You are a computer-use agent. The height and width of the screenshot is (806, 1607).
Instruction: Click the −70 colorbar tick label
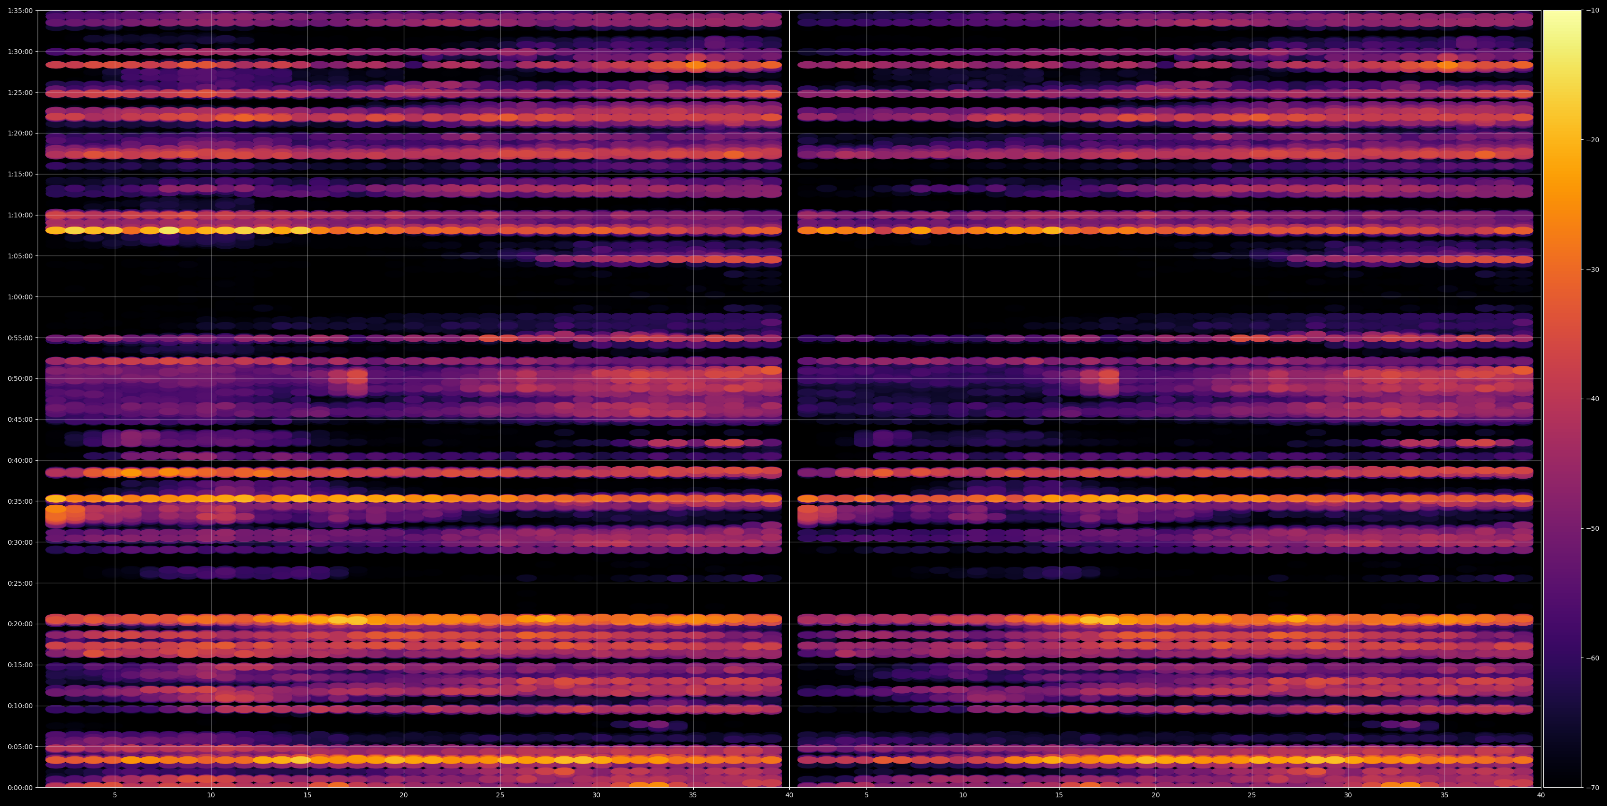[1593, 788]
